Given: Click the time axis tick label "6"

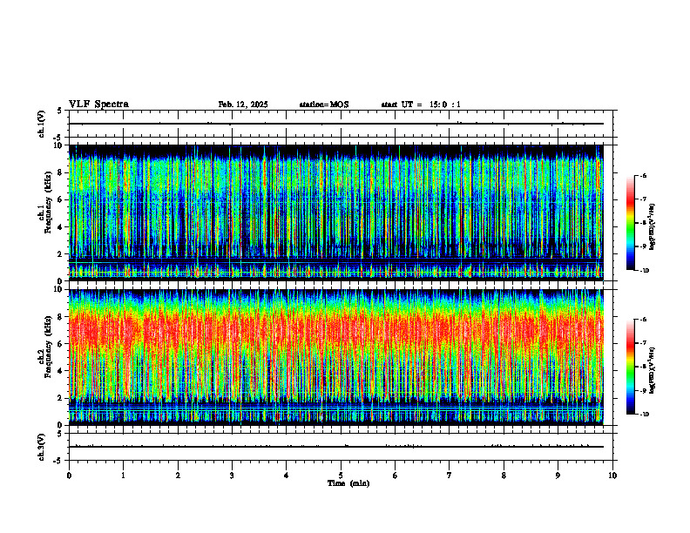Looking at the screenshot, I should (396, 476).
